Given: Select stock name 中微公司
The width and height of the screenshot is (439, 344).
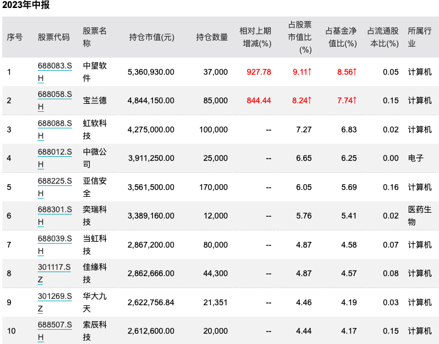Looking at the screenshot, I should 95,158.
